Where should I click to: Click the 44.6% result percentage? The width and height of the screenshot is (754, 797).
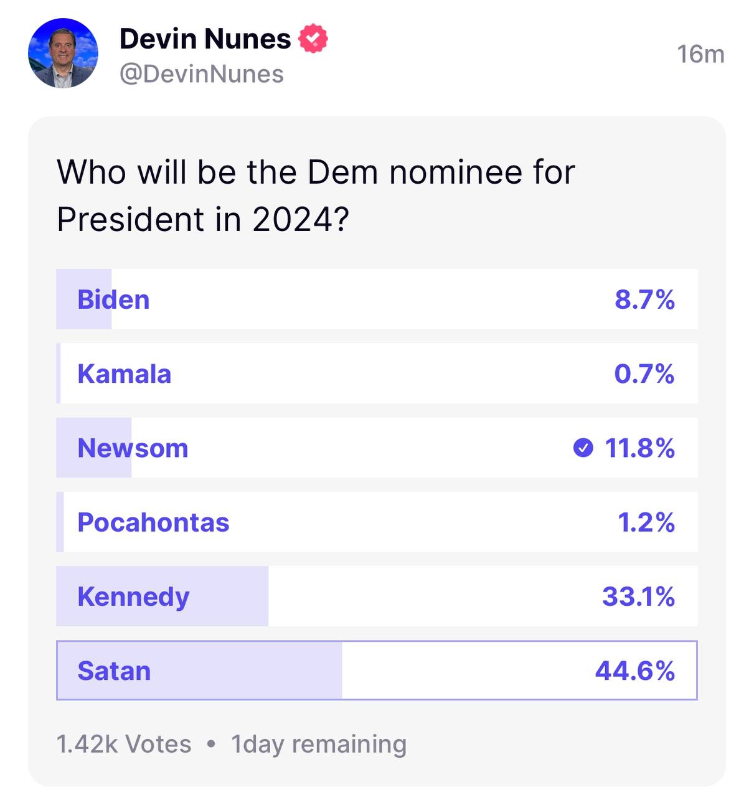click(x=635, y=671)
